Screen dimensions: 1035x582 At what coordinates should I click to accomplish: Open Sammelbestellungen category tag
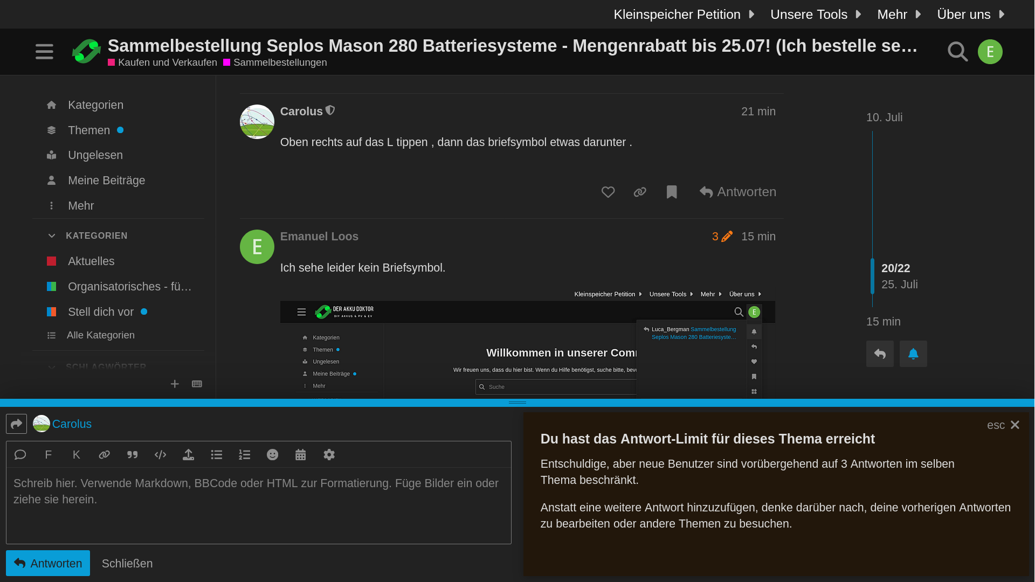(x=275, y=63)
